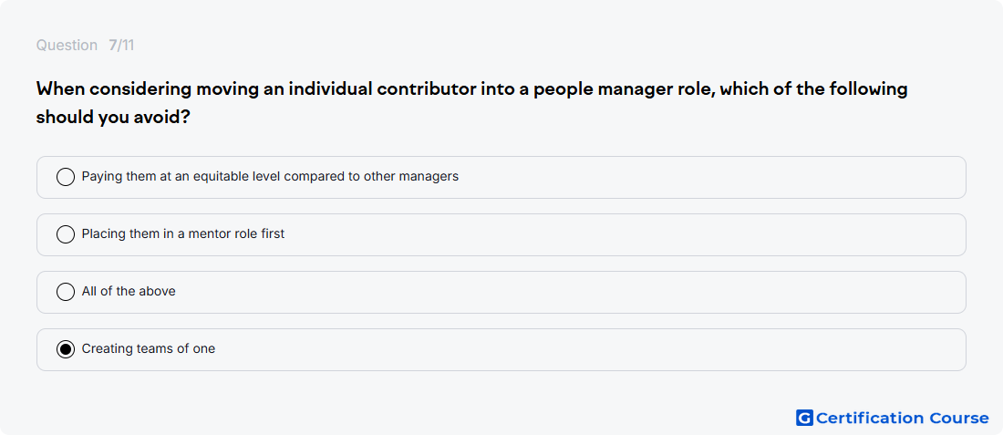Viewport: 1003px width, 435px height.
Task: Click the 'All of the above' answer text
Action: pyautogui.click(x=129, y=291)
